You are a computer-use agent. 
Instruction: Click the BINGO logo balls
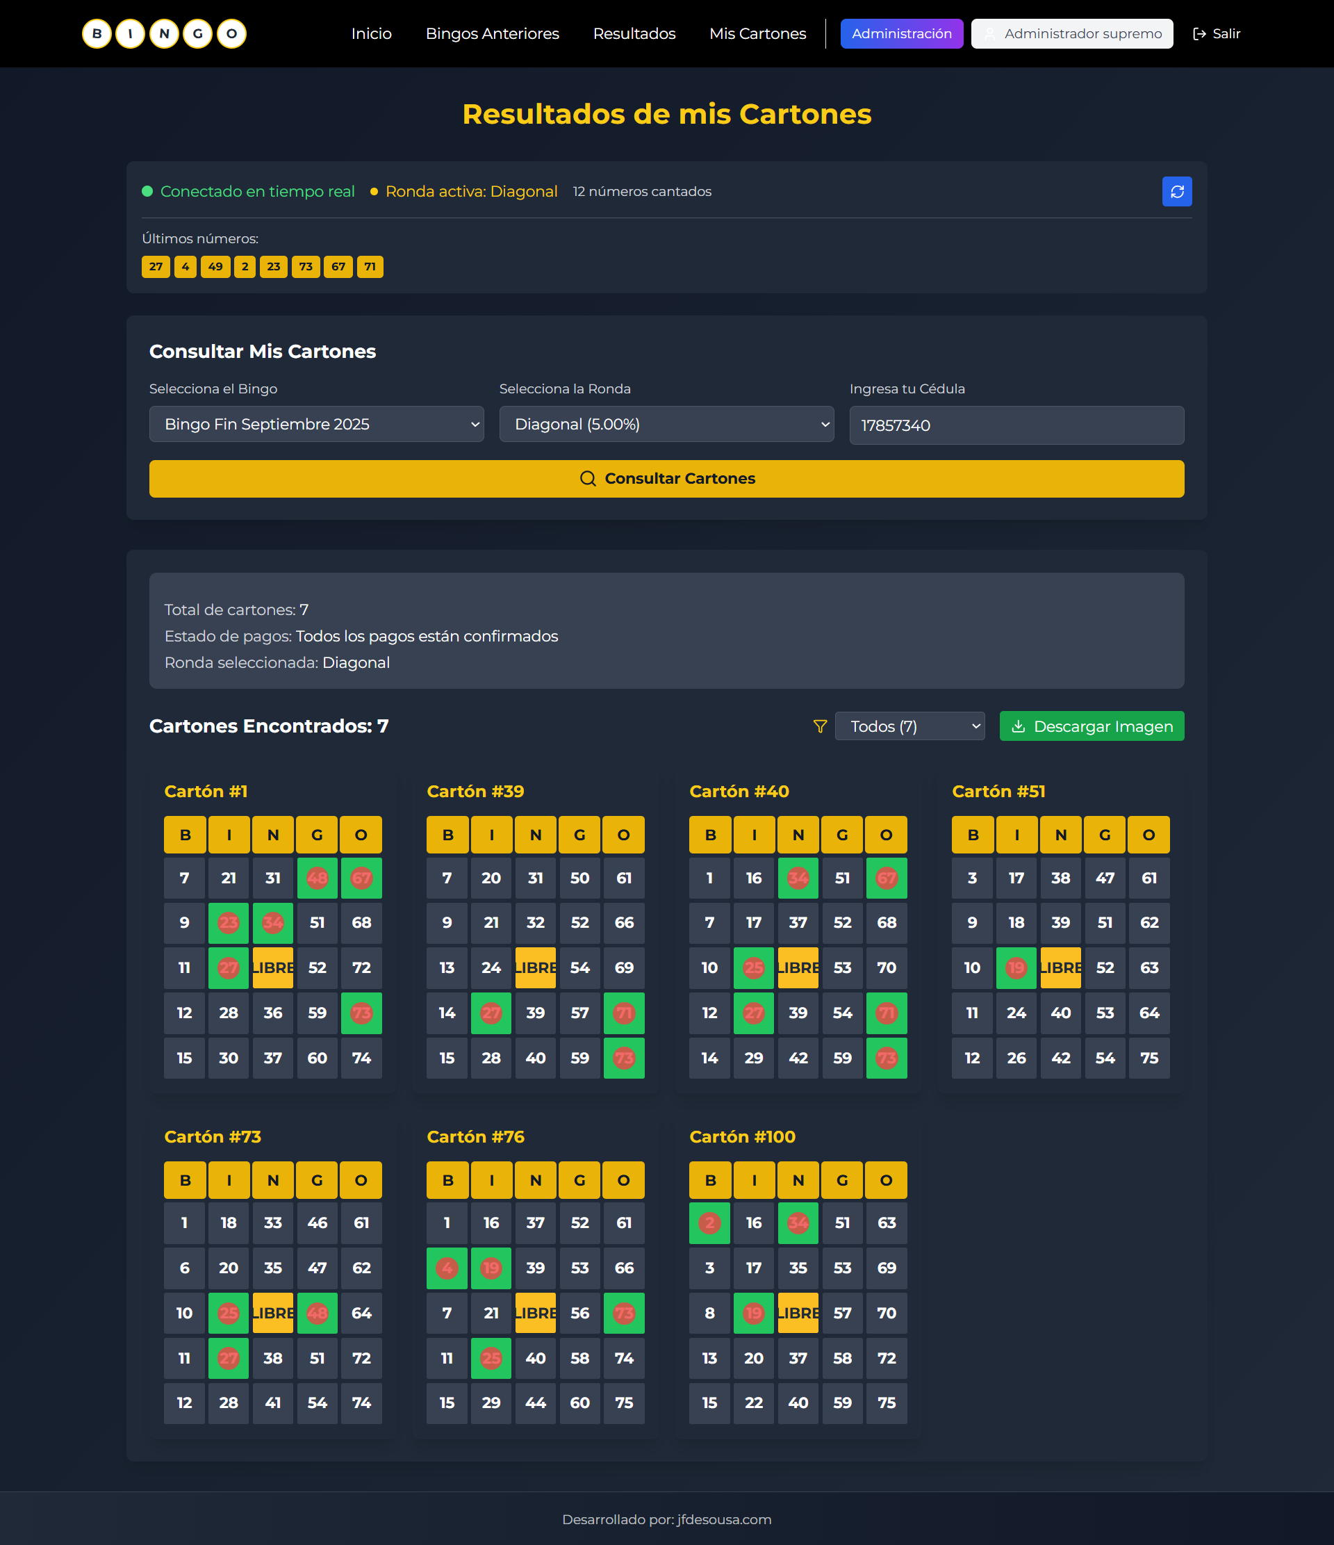164,33
